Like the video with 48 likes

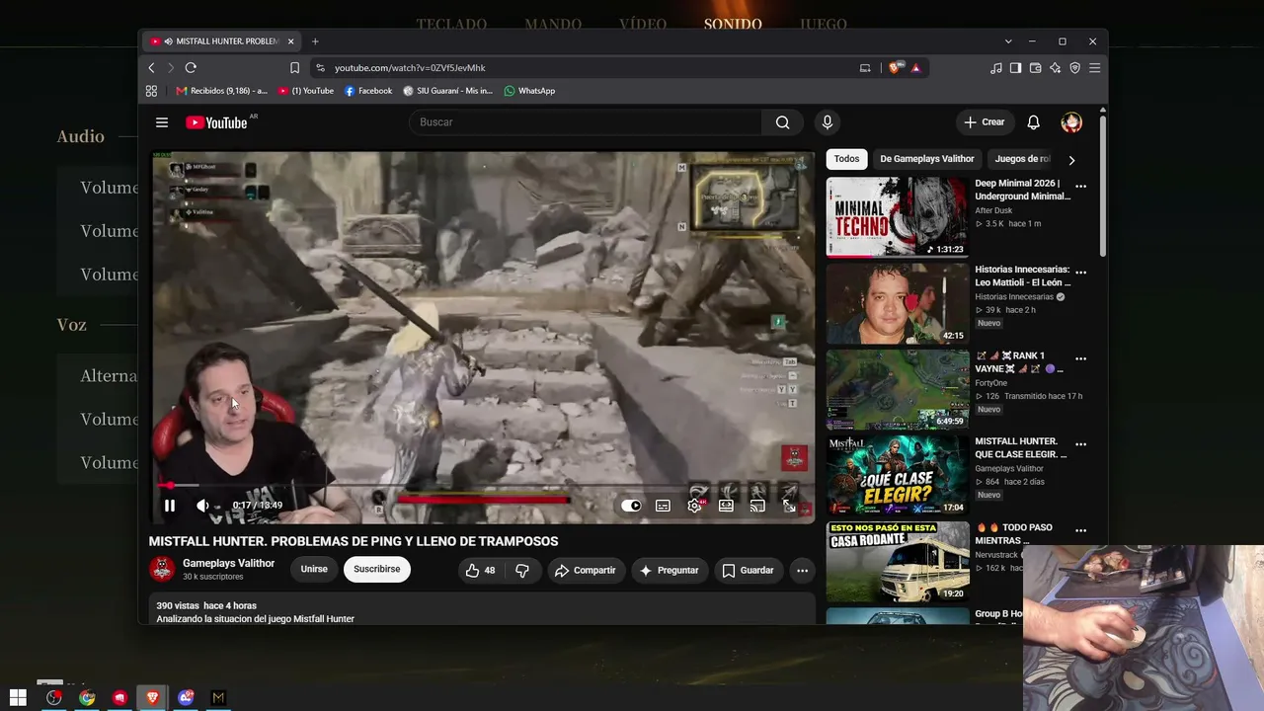(x=481, y=570)
